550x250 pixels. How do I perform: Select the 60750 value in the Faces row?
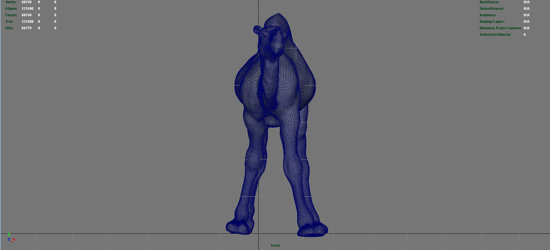[x=26, y=15]
